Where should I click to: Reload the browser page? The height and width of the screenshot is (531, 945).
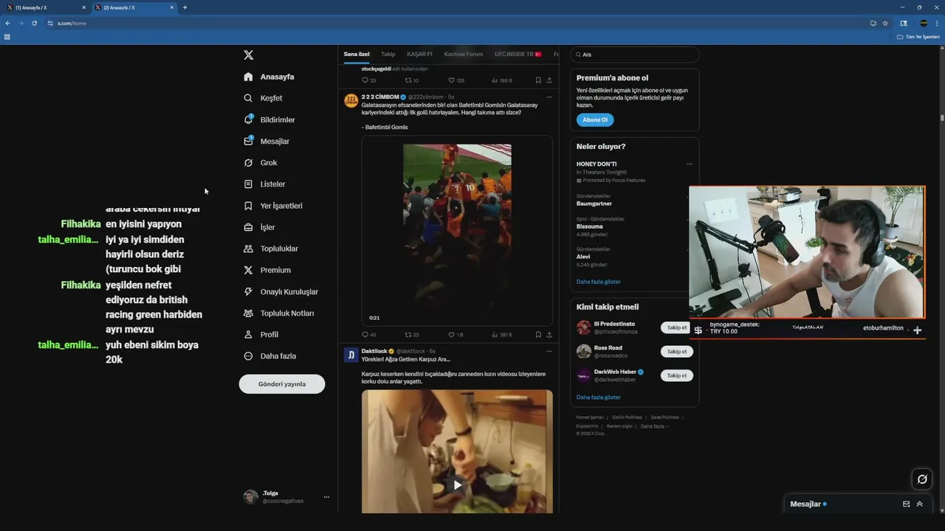[x=34, y=23]
